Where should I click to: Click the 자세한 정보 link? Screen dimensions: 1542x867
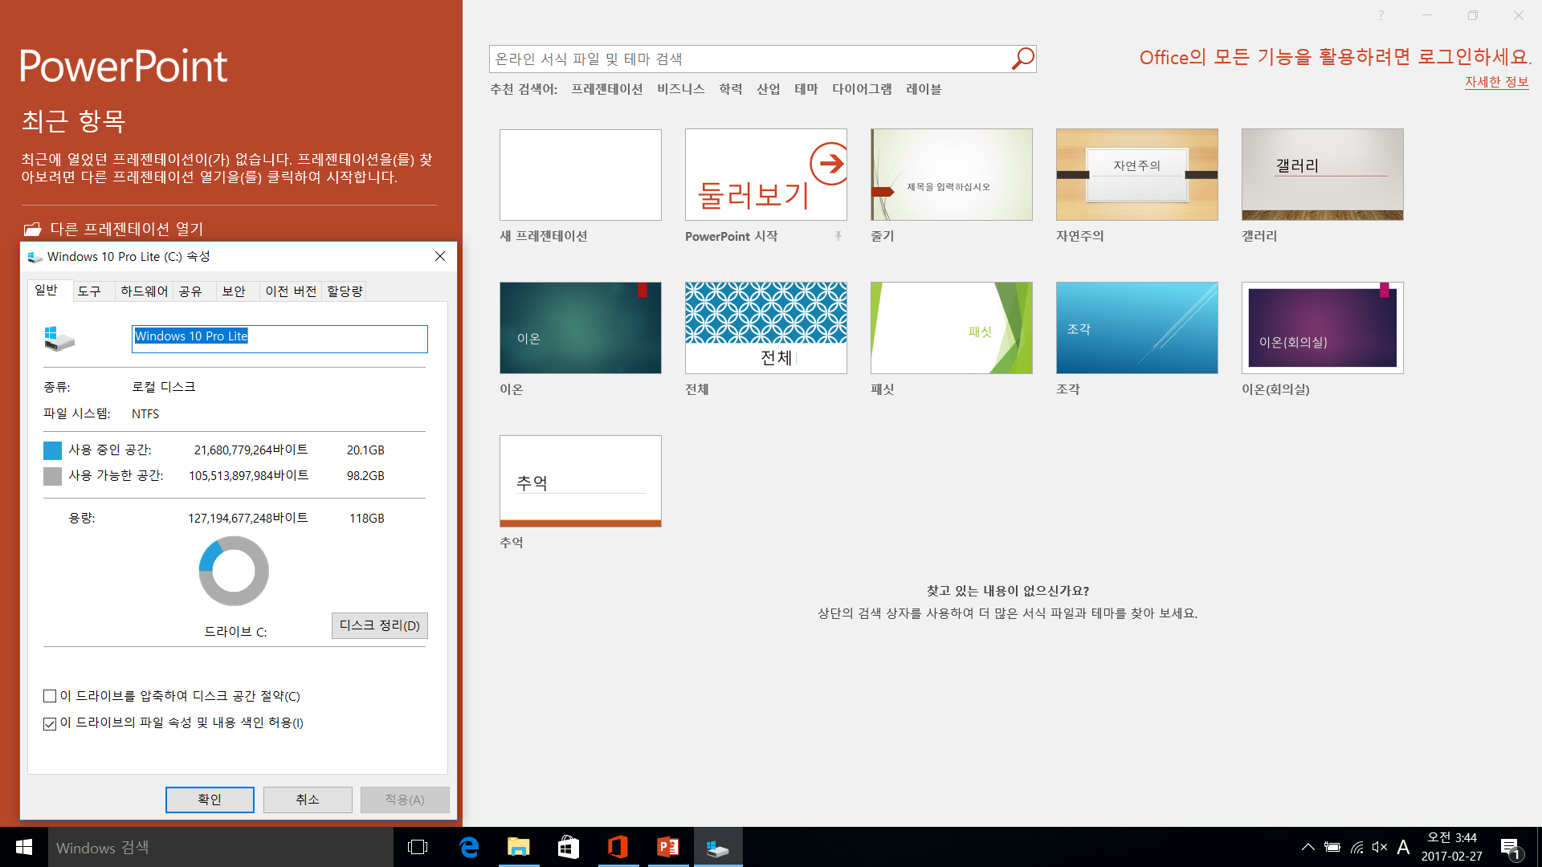pyautogui.click(x=1497, y=82)
